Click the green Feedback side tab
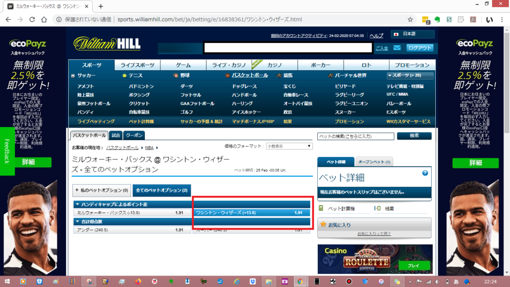This screenshot has height=287, width=510. pyautogui.click(x=7, y=151)
